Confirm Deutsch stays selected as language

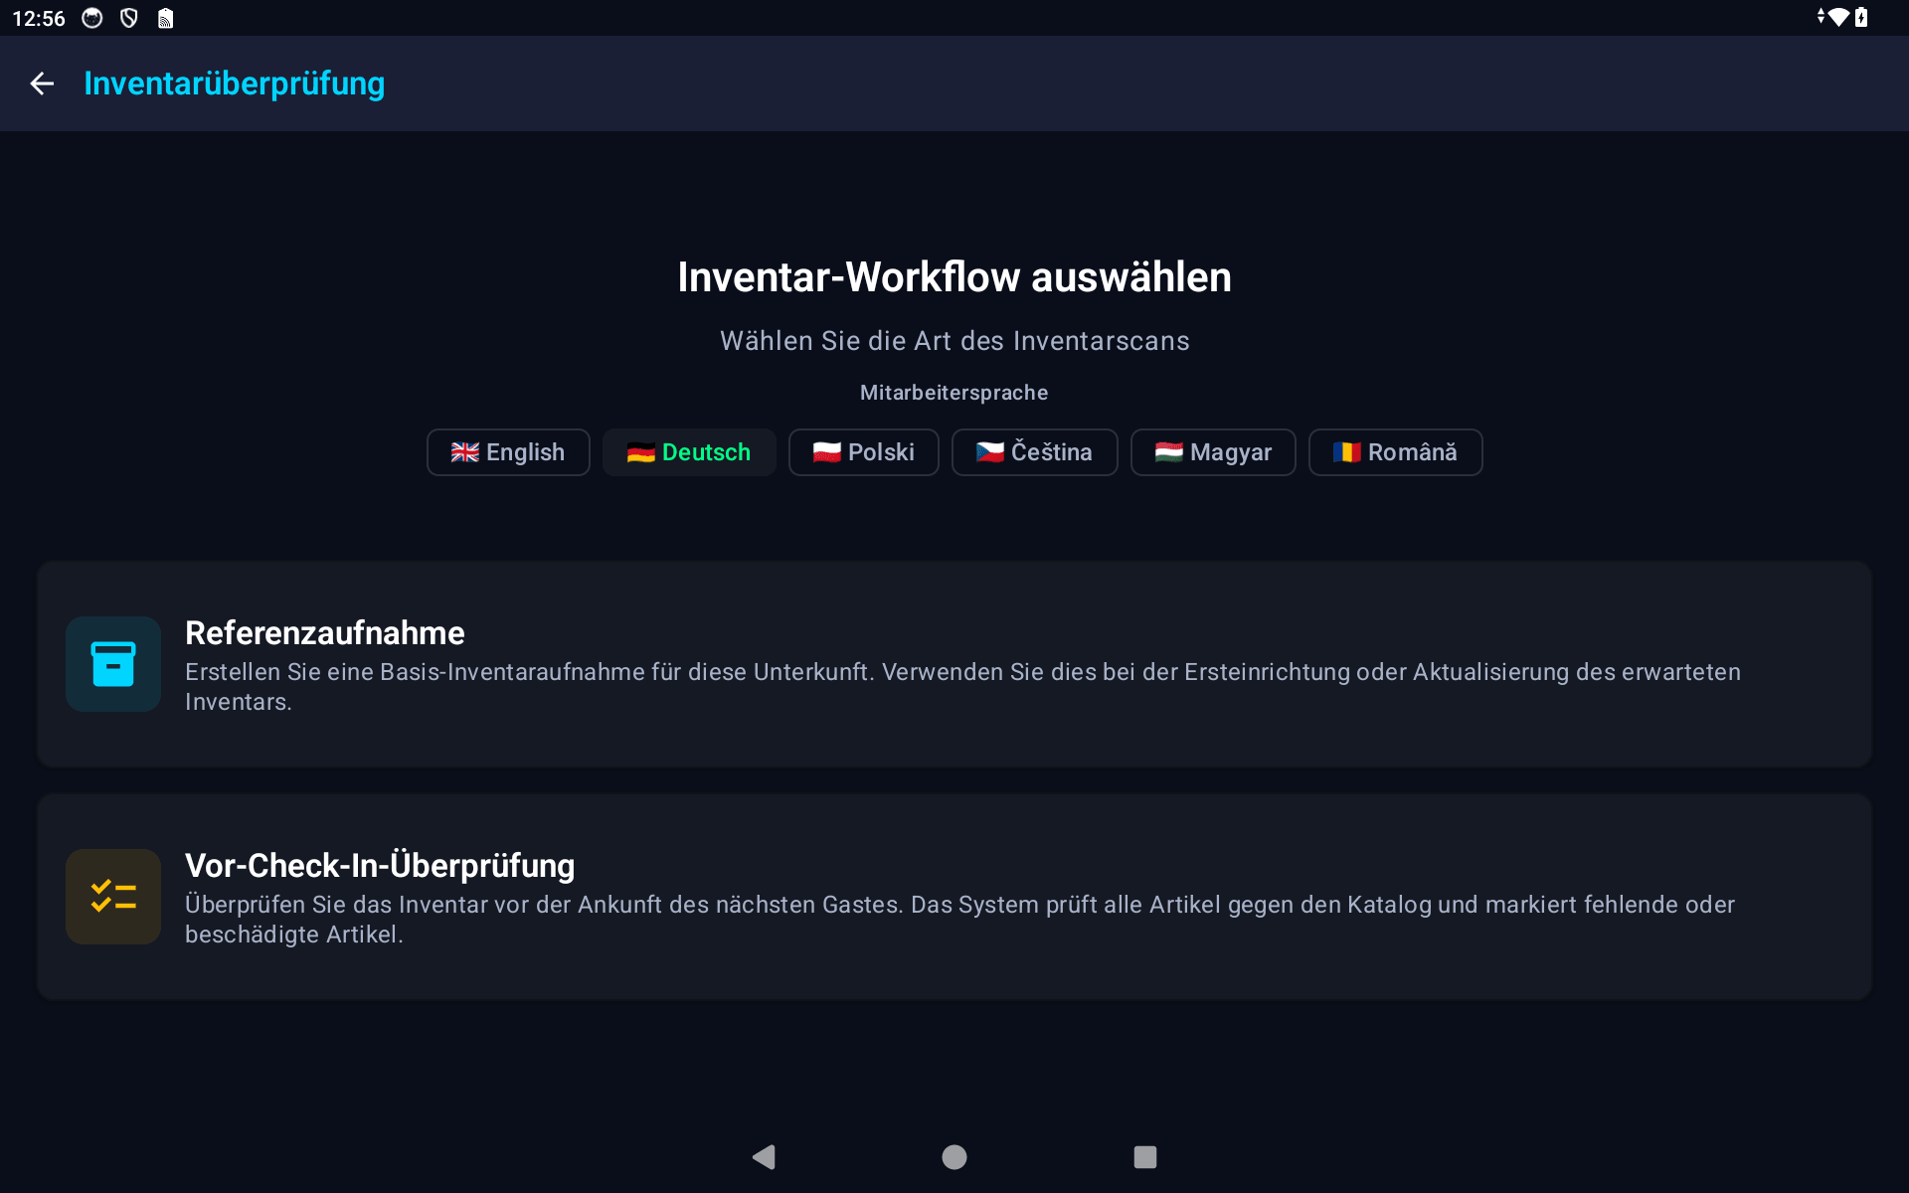click(x=689, y=452)
